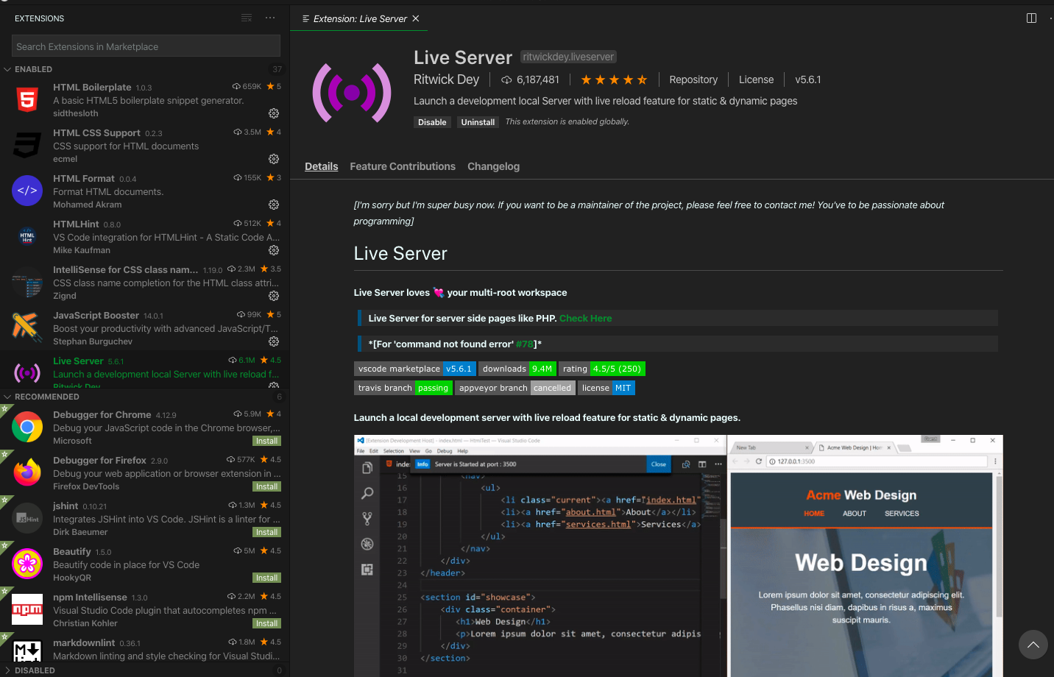Viewport: 1054px width, 677px height.
Task: Open the Repository link for Live Server
Action: 693,79
